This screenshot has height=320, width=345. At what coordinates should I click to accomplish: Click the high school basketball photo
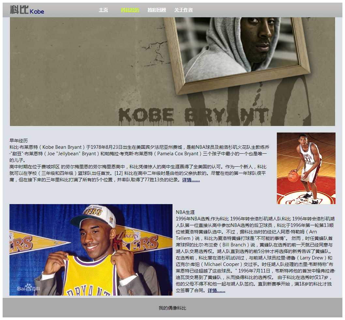[x=306, y=168]
